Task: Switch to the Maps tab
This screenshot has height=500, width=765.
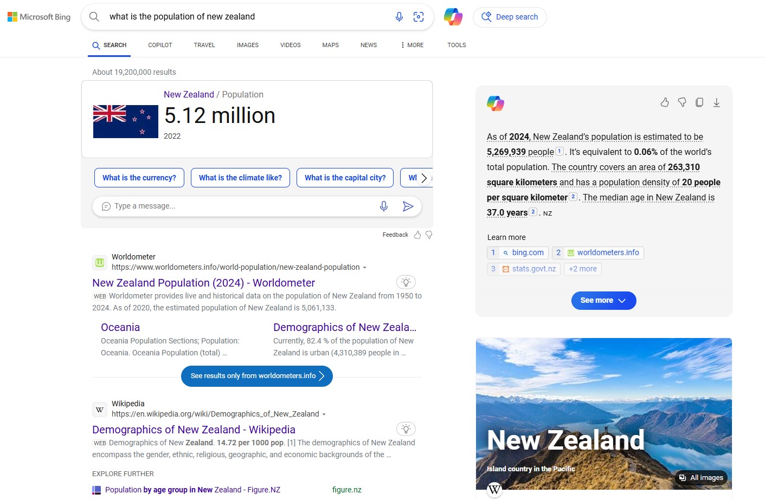Action: click(x=330, y=45)
